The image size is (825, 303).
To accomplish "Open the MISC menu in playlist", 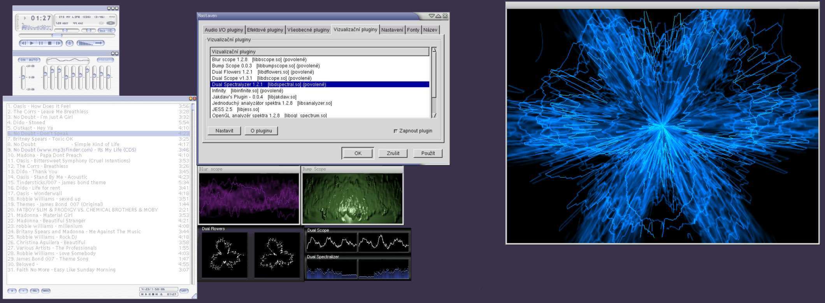I will point(46,291).
